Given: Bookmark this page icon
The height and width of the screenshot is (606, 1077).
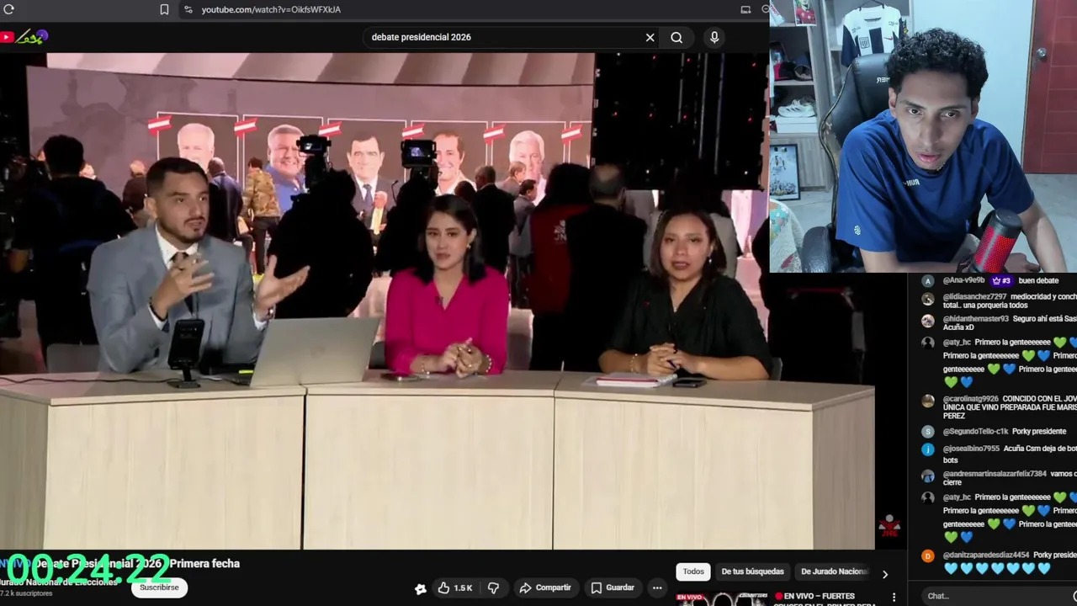Looking at the screenshot, I should coord(164,9).
